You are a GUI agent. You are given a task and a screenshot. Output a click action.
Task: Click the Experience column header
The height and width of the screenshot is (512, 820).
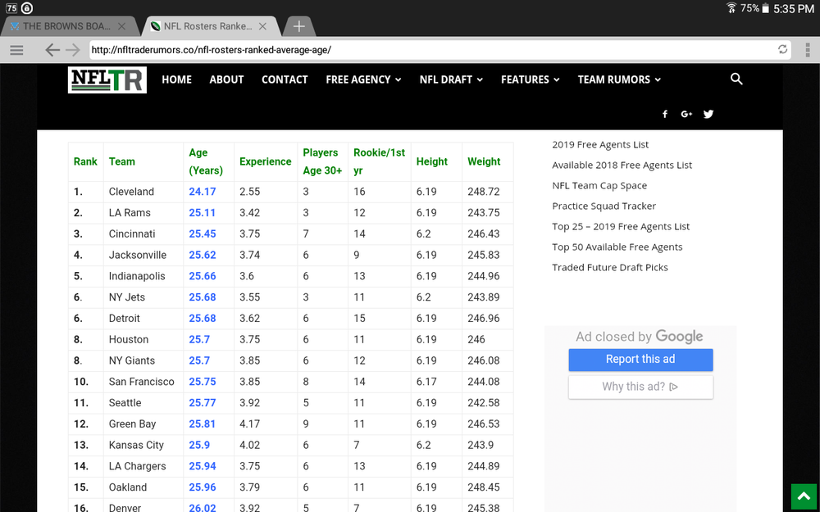(x=265, y=161)
